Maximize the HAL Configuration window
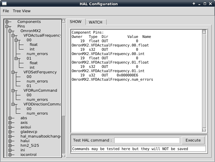This screenshot has height=162, width=215. (205, 4)
